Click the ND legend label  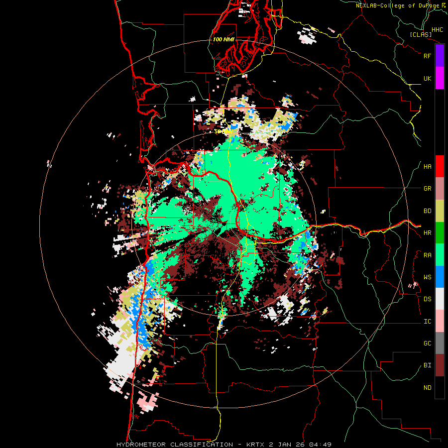pos(428,388)
